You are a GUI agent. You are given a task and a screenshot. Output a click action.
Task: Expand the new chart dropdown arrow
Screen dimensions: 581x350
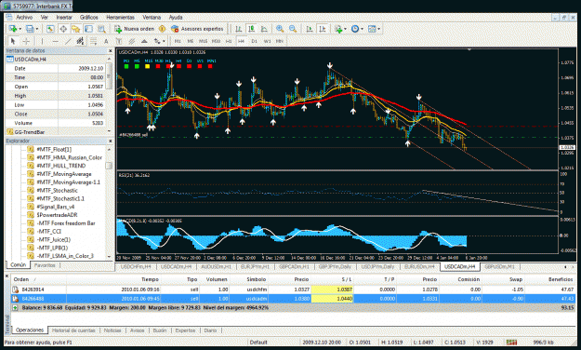point(20,29)
